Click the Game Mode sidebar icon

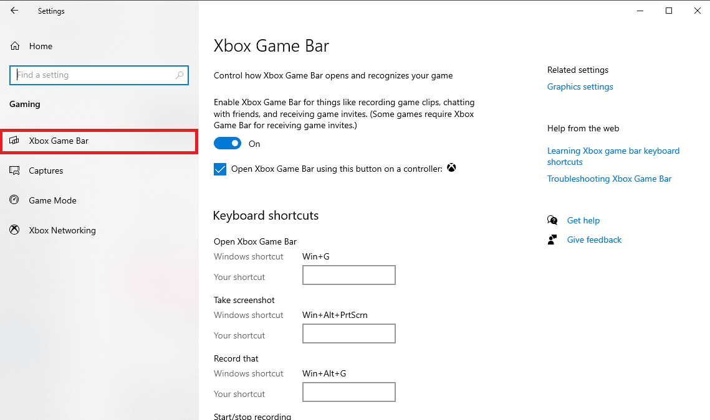[x=14, y=200]
